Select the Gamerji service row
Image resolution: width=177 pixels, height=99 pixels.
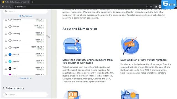(x=25, y=34)
